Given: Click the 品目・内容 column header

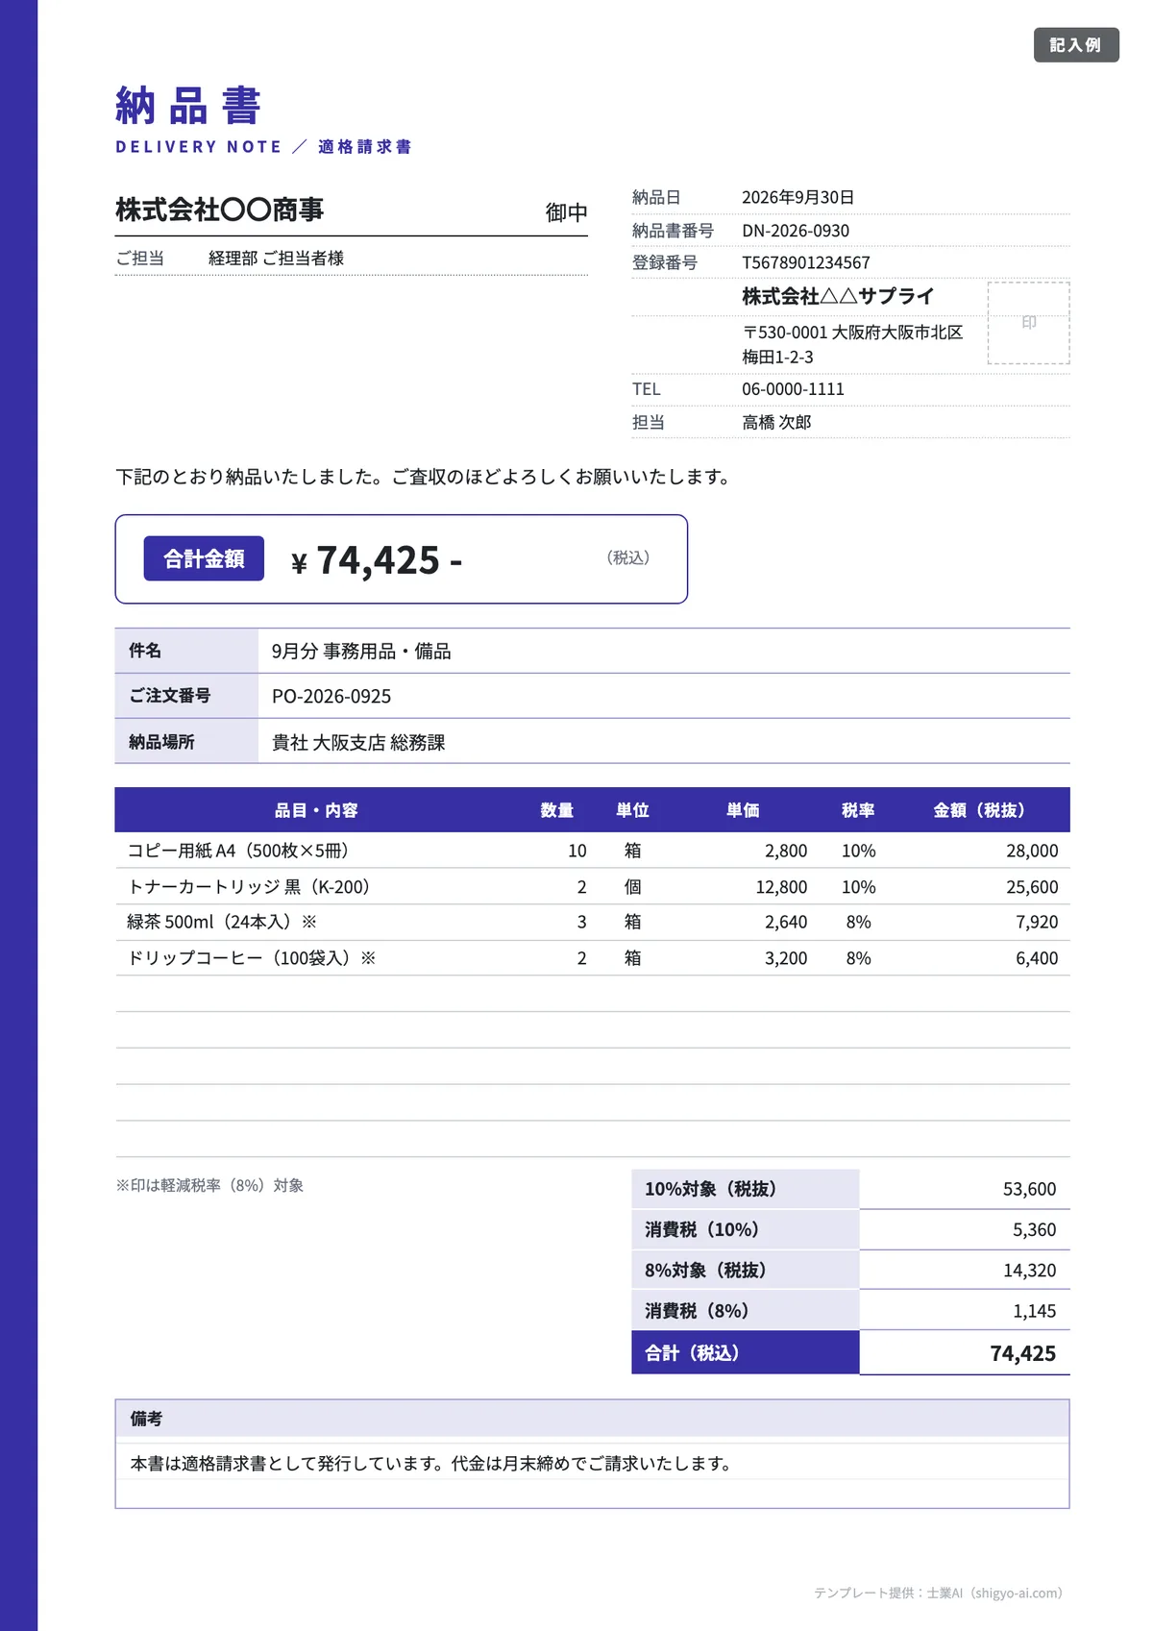Looking at the screenshot, I should (x=316, y=810).
